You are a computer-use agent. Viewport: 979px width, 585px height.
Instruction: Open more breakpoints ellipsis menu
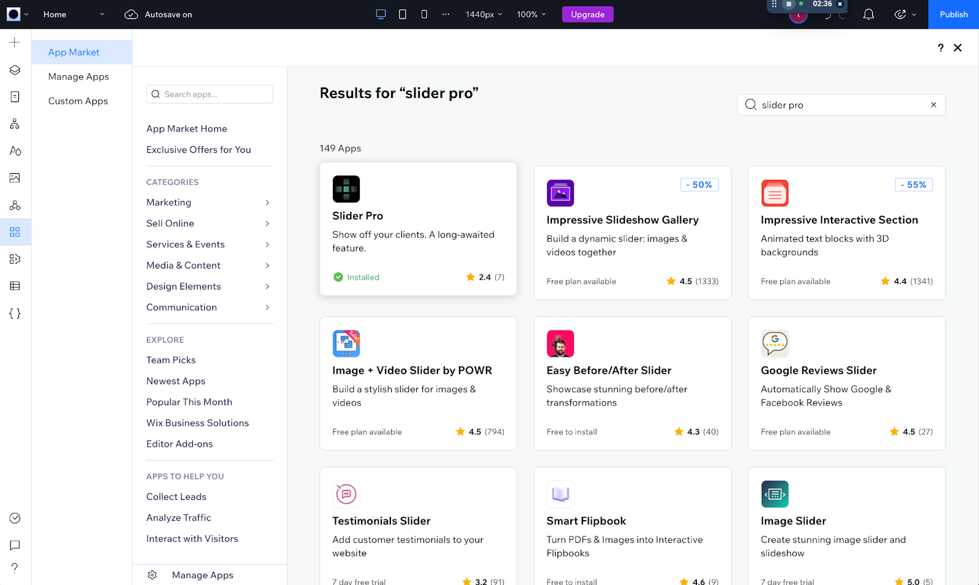(x=446, y=14)
